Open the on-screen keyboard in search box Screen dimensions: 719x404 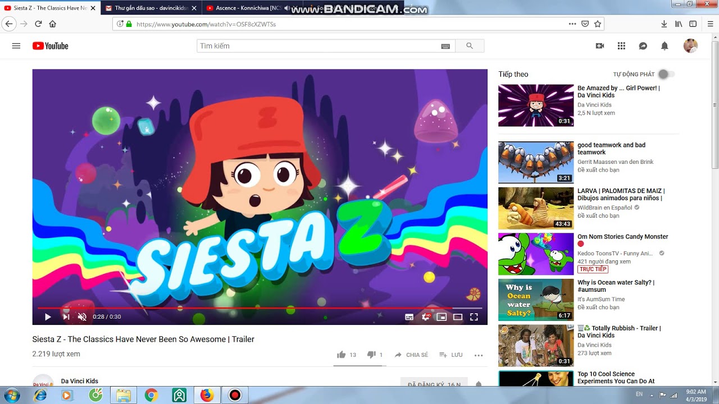(x=445, y=46)
